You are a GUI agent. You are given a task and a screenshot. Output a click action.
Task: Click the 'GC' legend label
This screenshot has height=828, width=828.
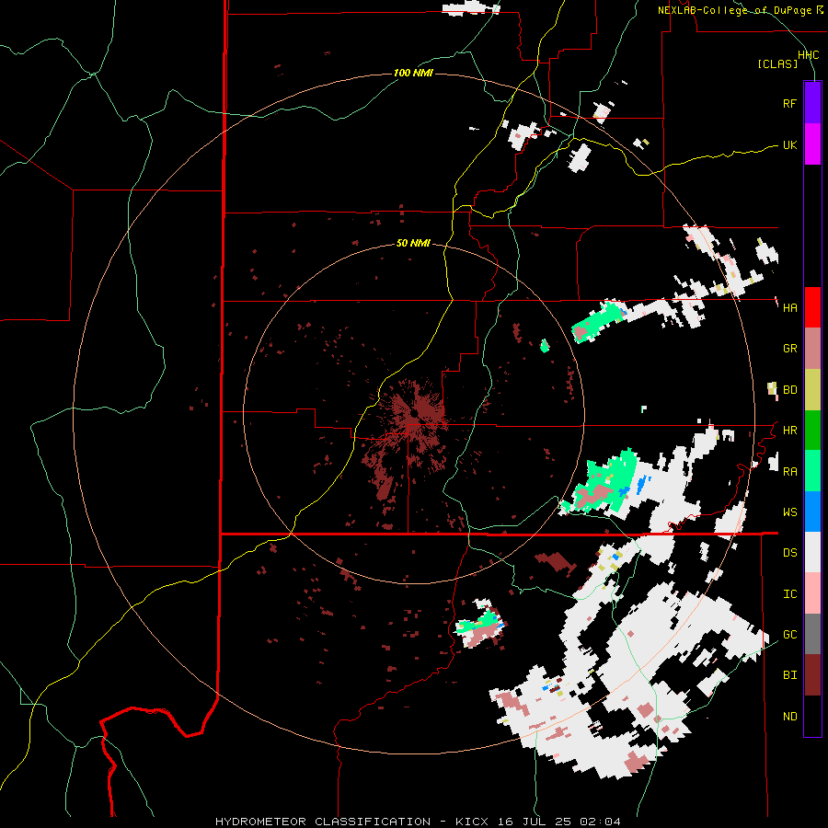[x=789, y=635]
